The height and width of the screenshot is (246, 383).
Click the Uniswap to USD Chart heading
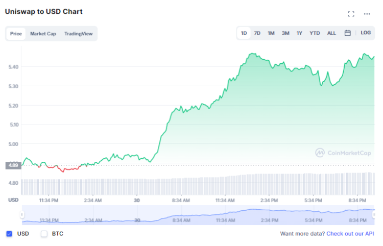coord(44,12)
